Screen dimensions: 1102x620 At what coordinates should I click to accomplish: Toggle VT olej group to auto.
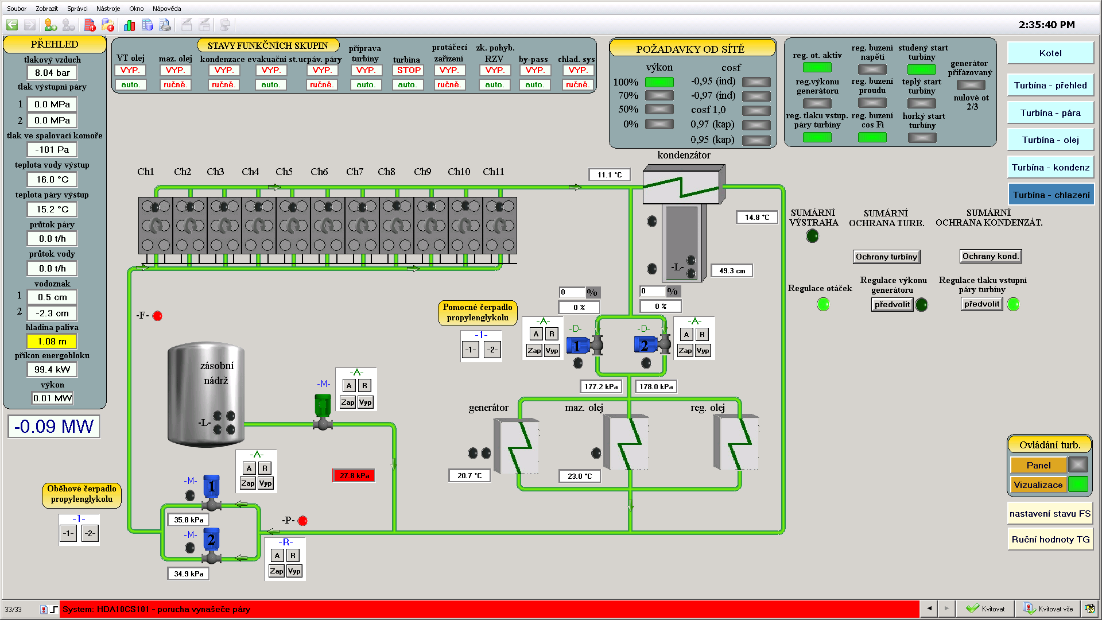pos(130,84)
